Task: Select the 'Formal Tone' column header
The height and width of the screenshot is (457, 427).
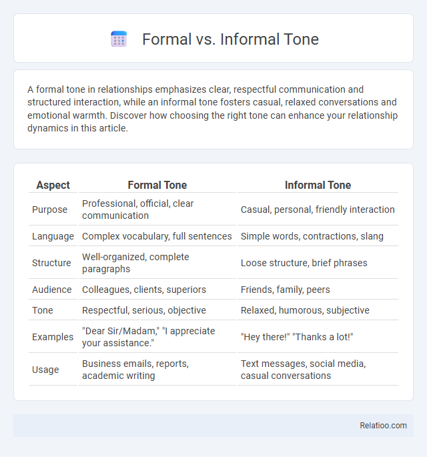Action: pos(157,185)
